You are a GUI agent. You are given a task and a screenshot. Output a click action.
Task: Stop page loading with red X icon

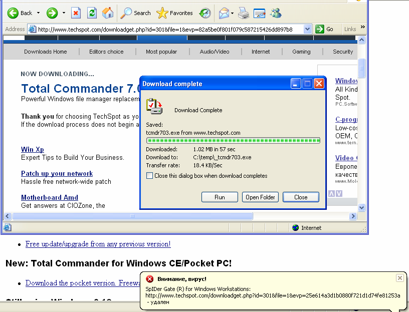76,13
